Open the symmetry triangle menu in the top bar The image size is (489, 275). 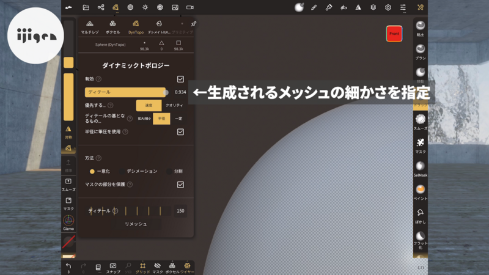(358, 7)
